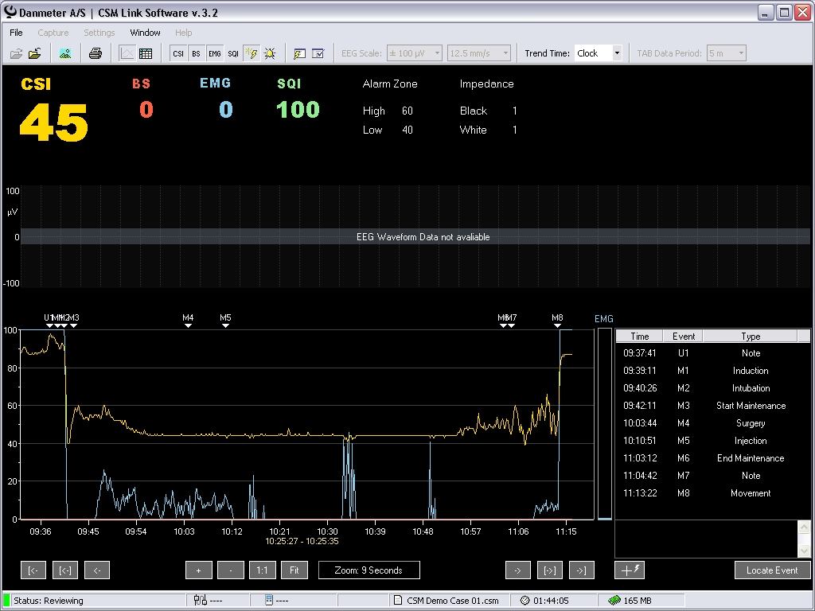Open the data table view icon
815x611 pixels.
(146, 53)
